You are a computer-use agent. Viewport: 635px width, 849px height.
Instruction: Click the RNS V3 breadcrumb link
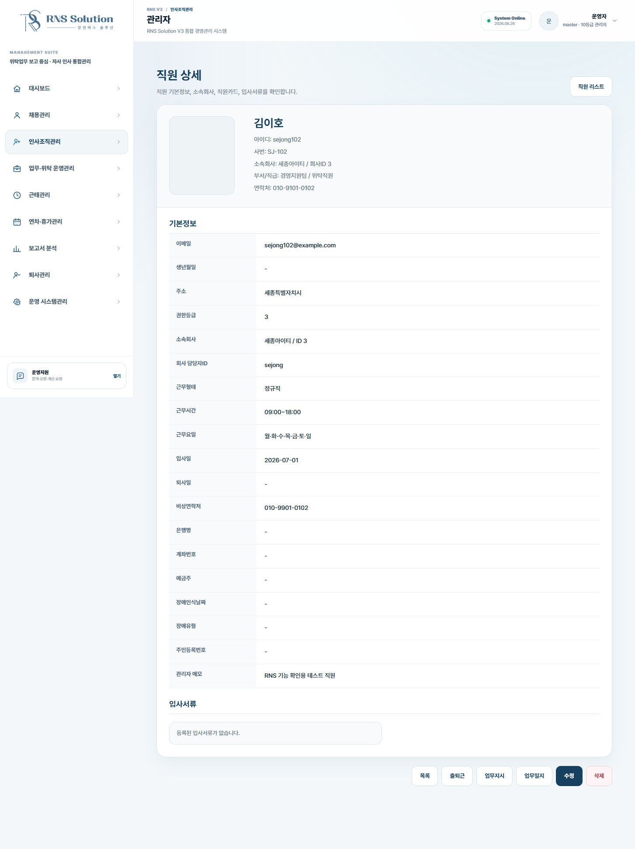click(154, 10)
